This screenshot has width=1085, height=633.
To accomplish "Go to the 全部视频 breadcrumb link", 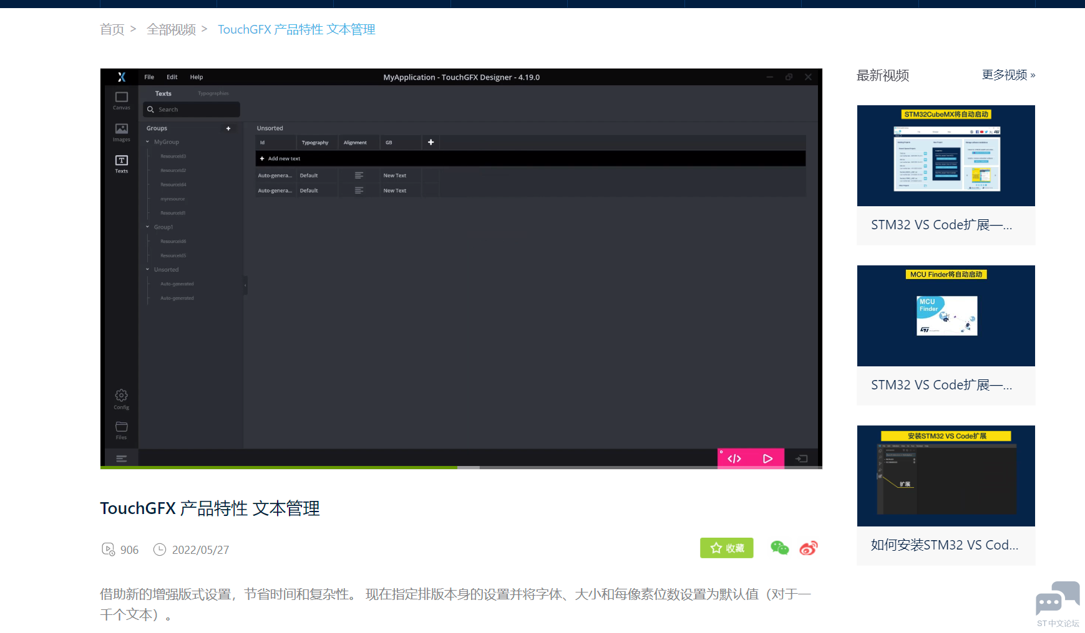I will pyautogui.click(x=171, y=29).
